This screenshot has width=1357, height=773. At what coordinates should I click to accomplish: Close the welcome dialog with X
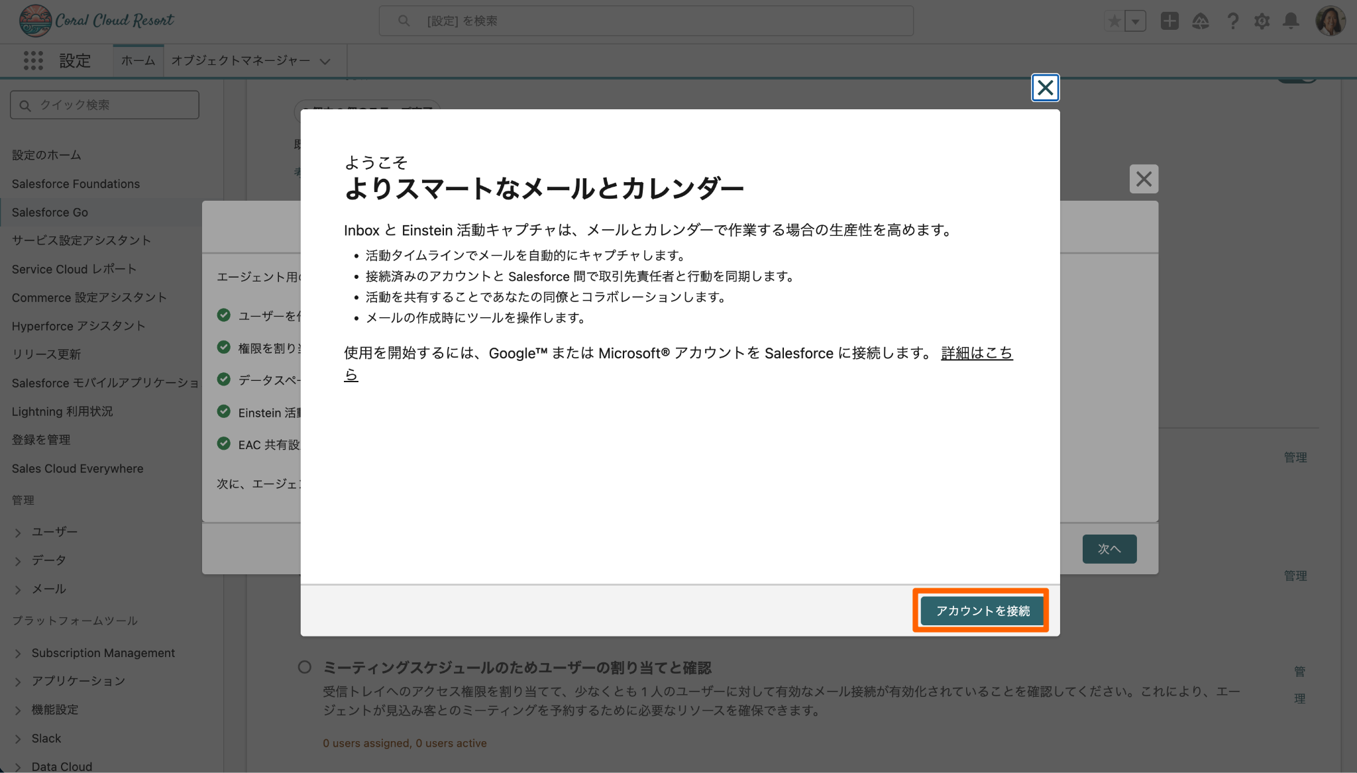point(1045,87)
